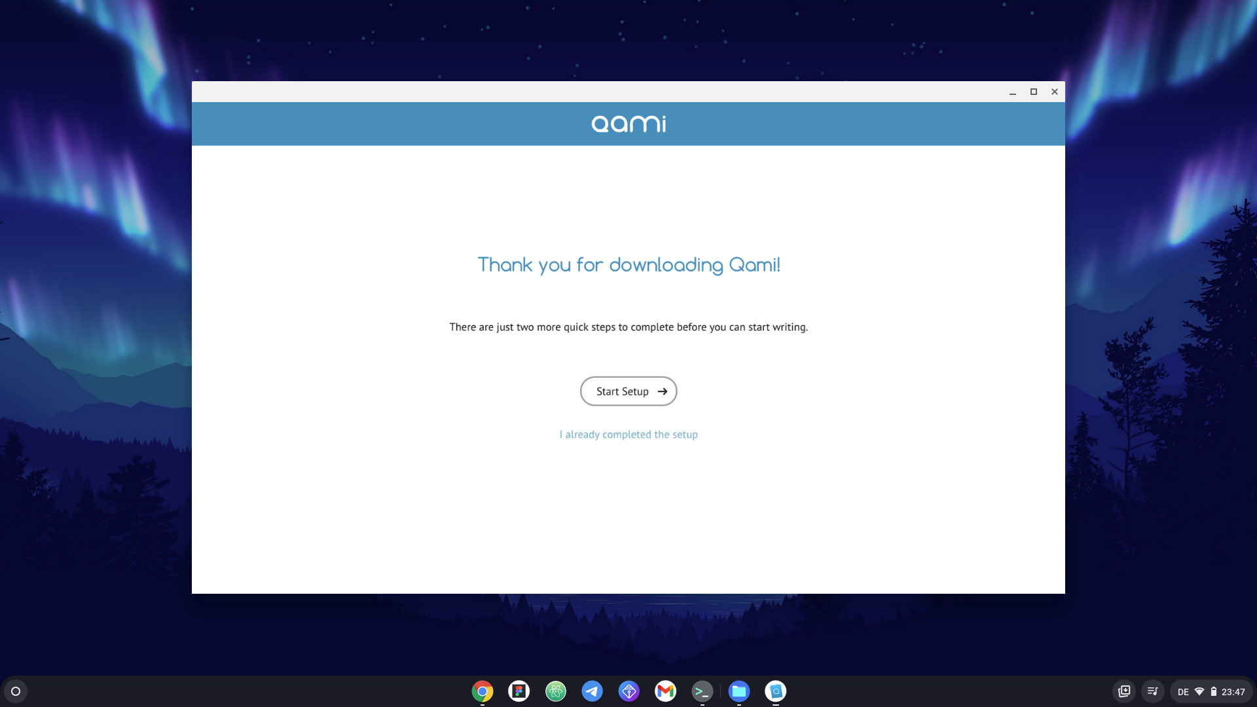Click the Start Setup button
This screenshot has height=707, width=1257.
pos(628,391)
